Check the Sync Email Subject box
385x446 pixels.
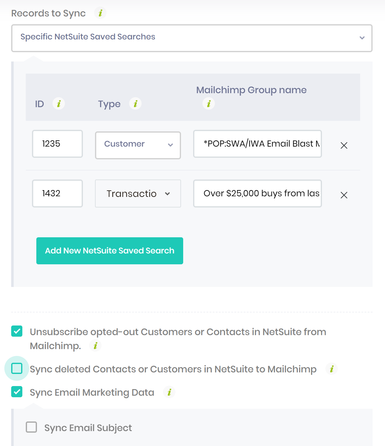click(31, 427)
